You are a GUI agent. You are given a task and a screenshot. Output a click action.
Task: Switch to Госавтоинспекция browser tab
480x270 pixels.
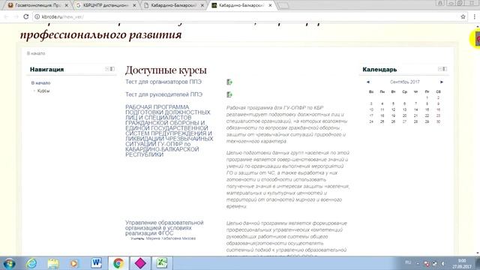(x=38, y=5)
